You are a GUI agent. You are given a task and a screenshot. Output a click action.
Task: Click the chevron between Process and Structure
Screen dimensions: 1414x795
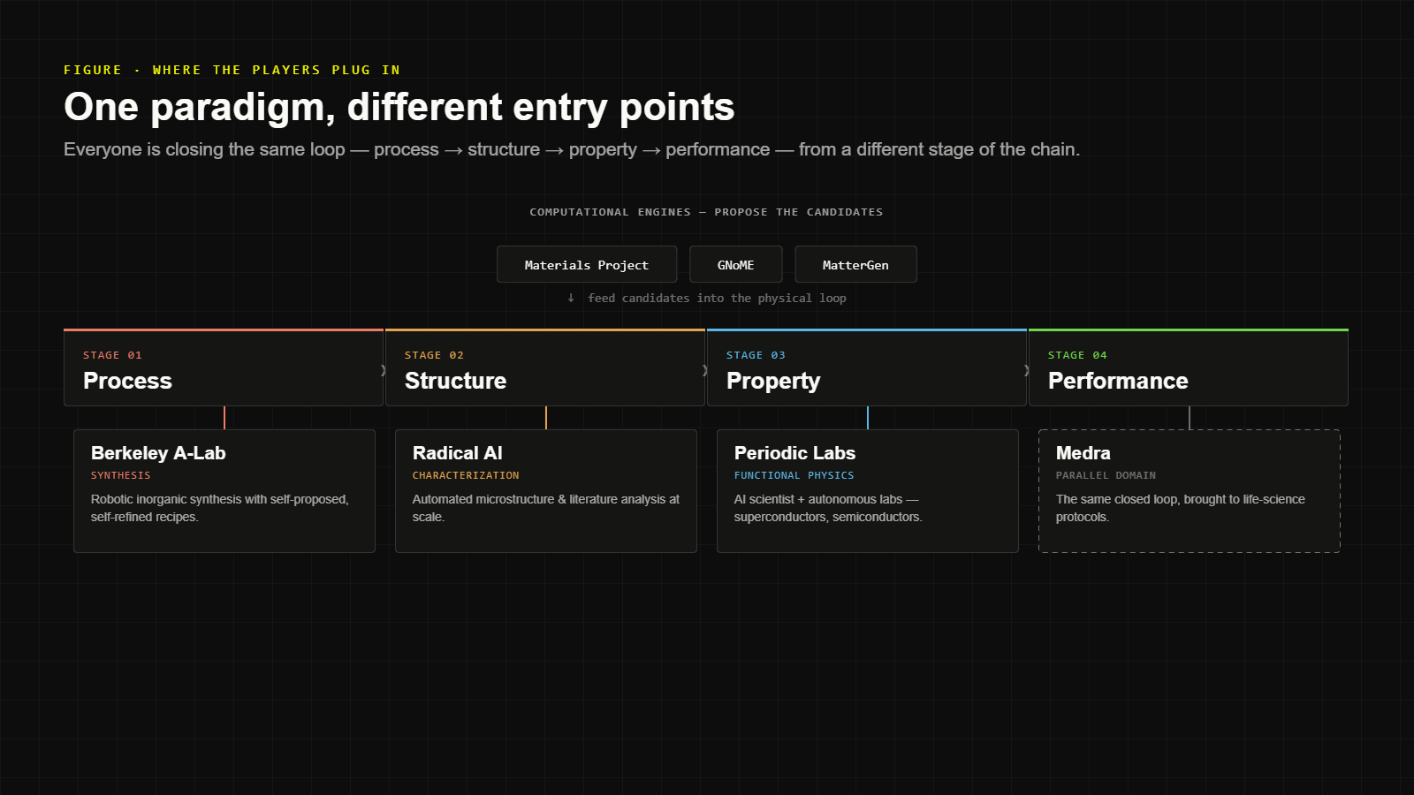(384, 370)
